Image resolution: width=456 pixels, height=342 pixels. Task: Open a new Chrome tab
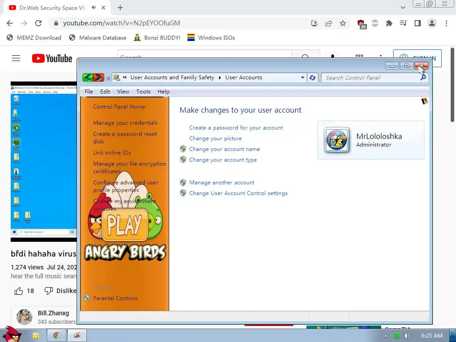pyautogui.click(x=120, y=8)
